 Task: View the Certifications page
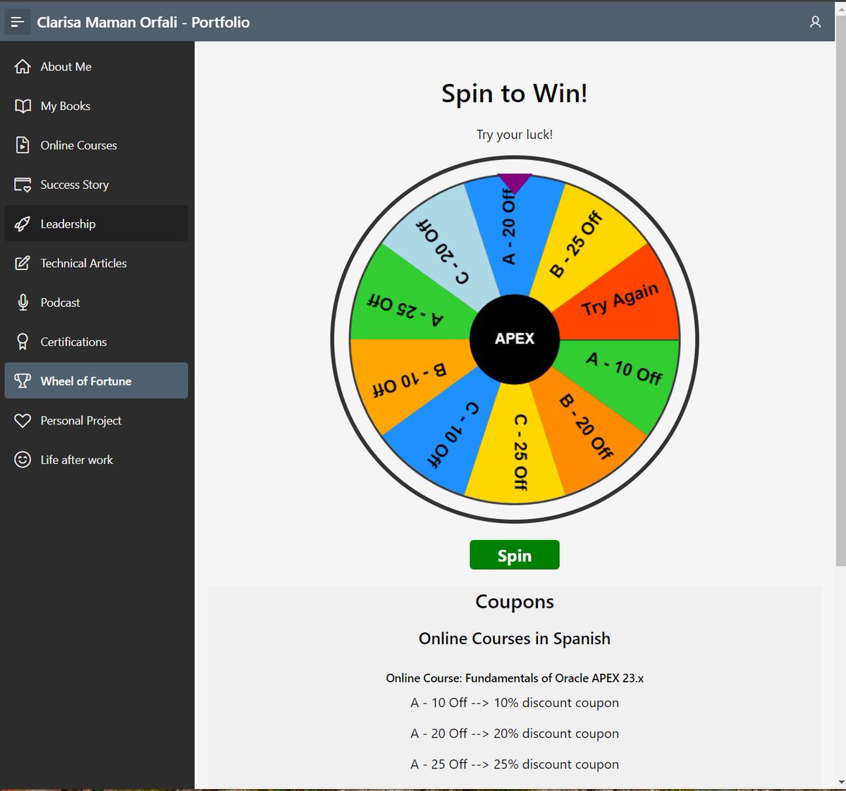tap(96, 342)
